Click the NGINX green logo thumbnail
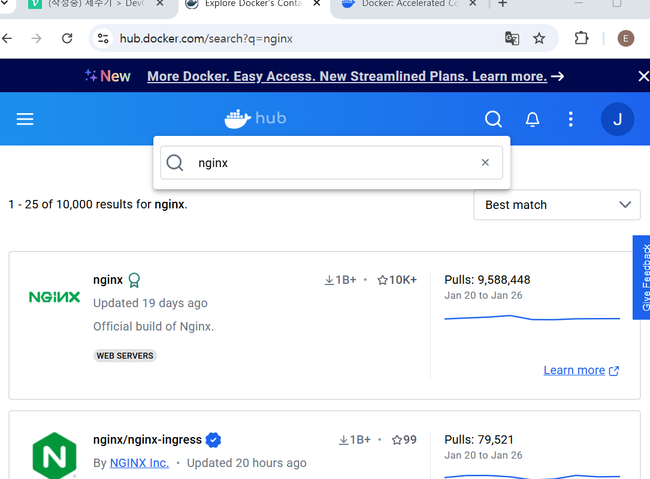Screen dimensions: 650x479 pyautogui.click(x=55, y=297)
